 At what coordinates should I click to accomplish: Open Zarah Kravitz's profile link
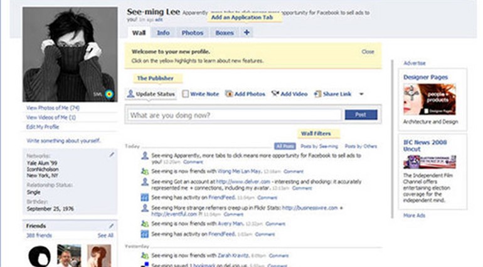(x=233, y=256)
